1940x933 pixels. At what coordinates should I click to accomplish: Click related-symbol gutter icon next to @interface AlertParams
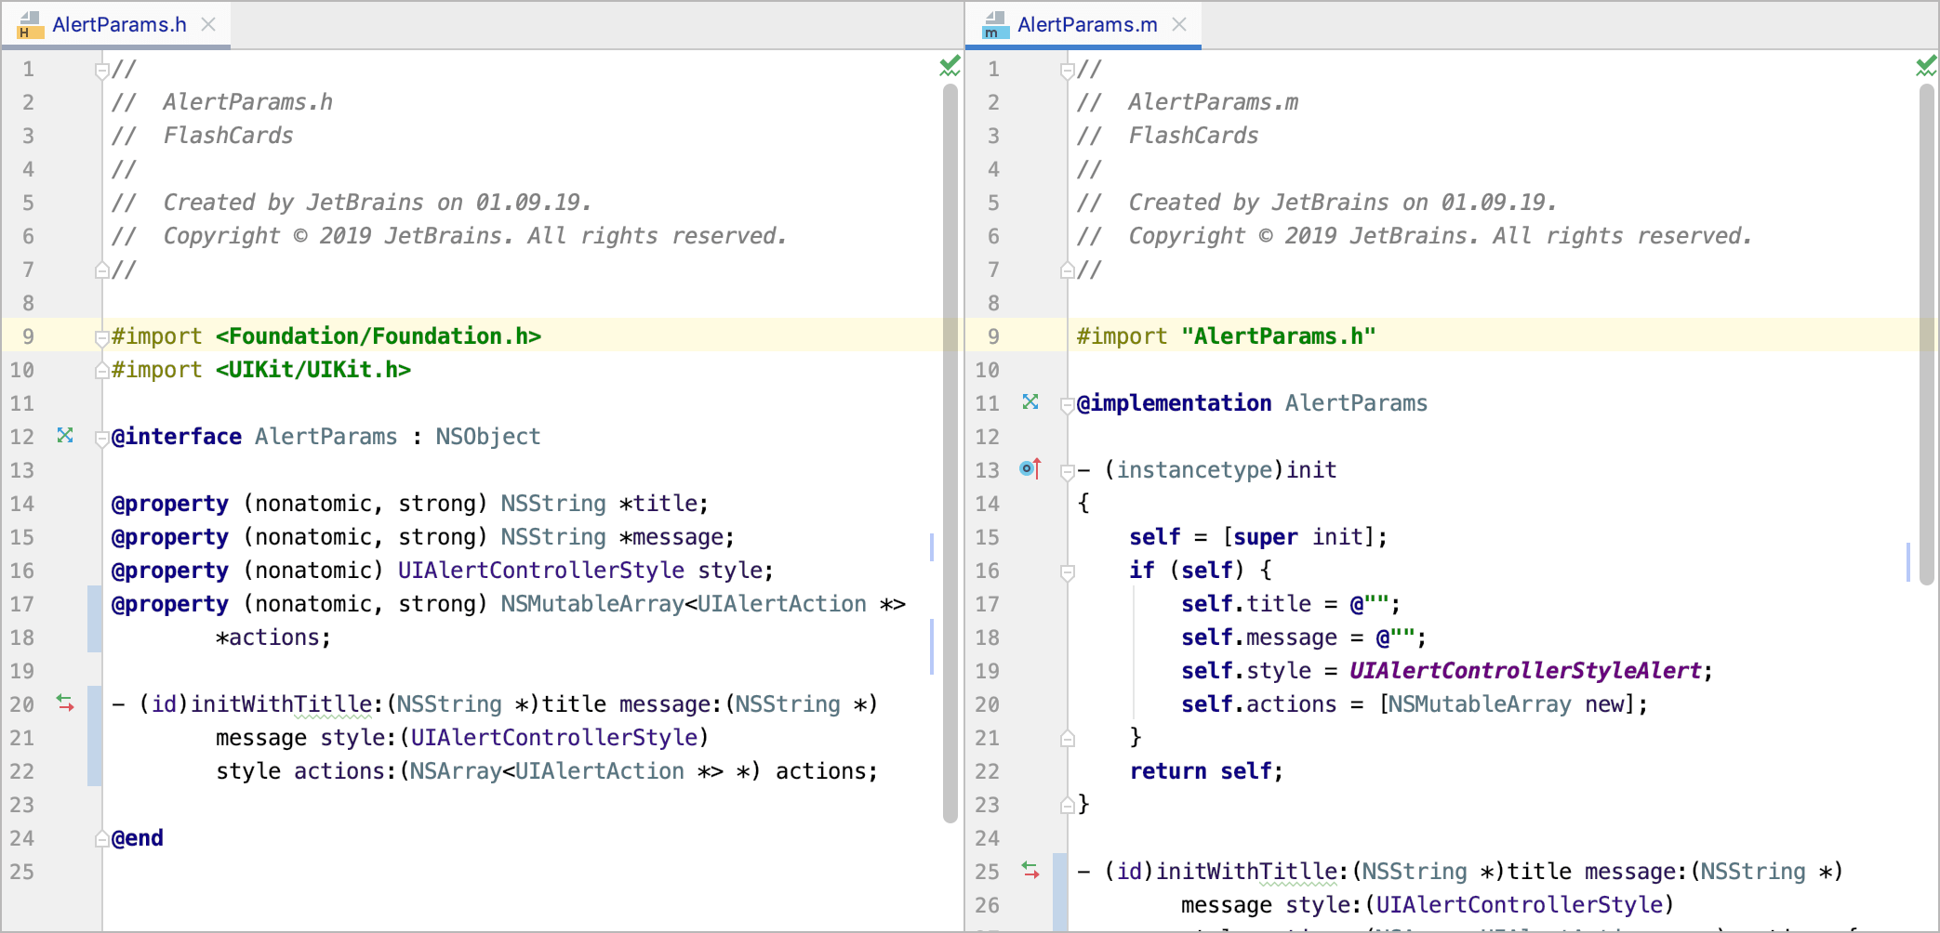click(x=65, y=435)
